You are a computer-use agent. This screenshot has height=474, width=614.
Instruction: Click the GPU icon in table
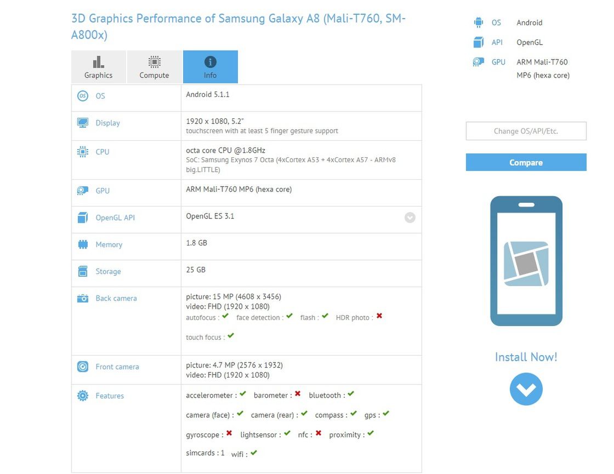click(x=83, y=191)
